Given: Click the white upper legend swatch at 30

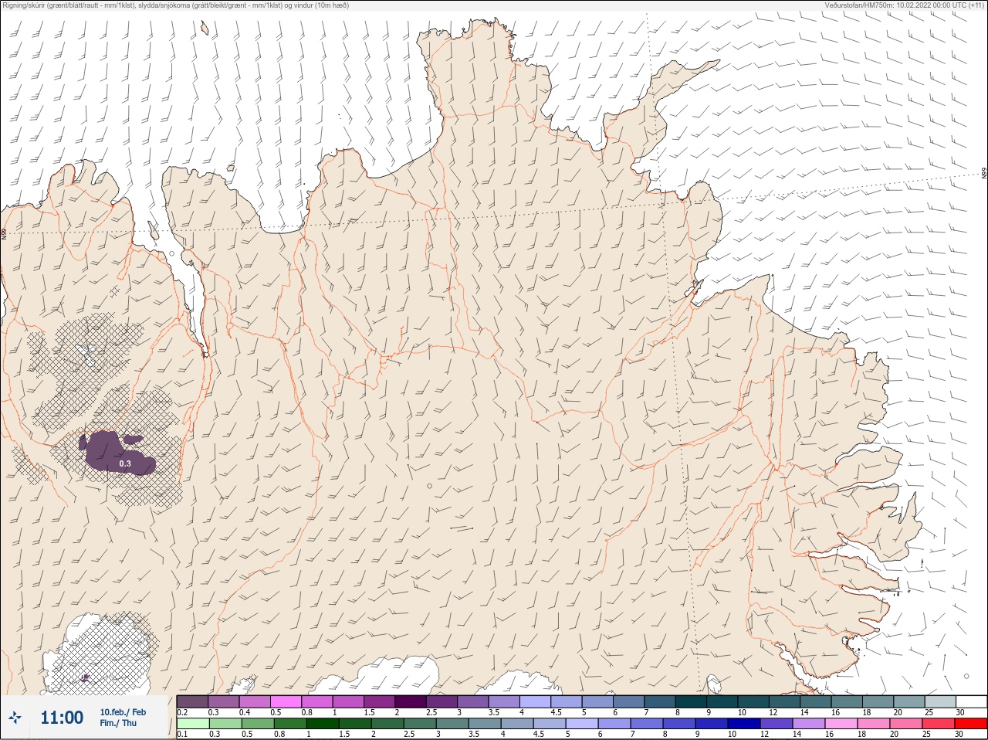Looking at the screenshot, I should [x=971, y=701].
